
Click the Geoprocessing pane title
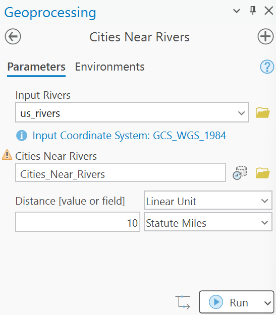click(50, 13)
